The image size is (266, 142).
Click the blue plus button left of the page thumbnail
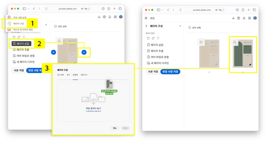[54, 52]
